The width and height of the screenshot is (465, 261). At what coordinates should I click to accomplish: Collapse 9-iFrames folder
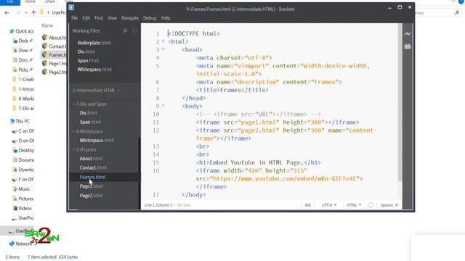coord(84,150)
